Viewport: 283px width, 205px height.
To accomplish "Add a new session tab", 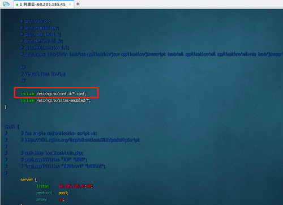I will click(x=78, y=4).
